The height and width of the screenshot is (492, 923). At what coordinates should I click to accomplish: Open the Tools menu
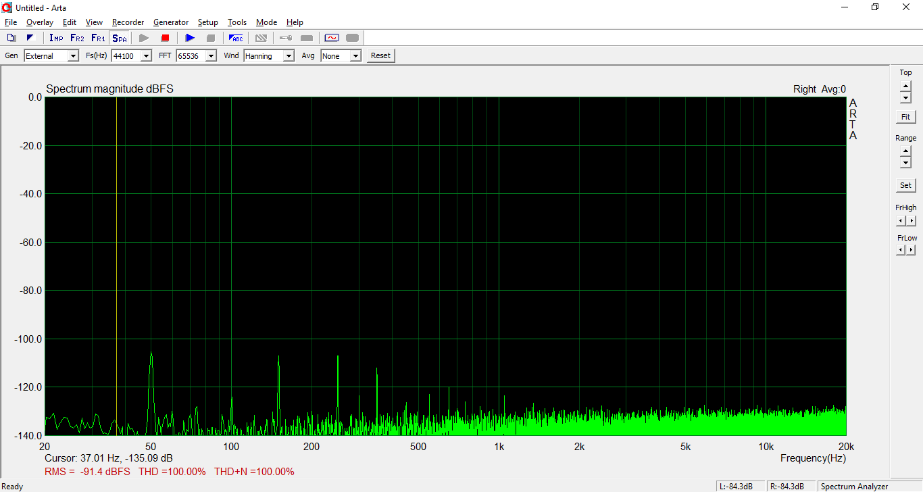pyautogui.click(x=237, y=22)
